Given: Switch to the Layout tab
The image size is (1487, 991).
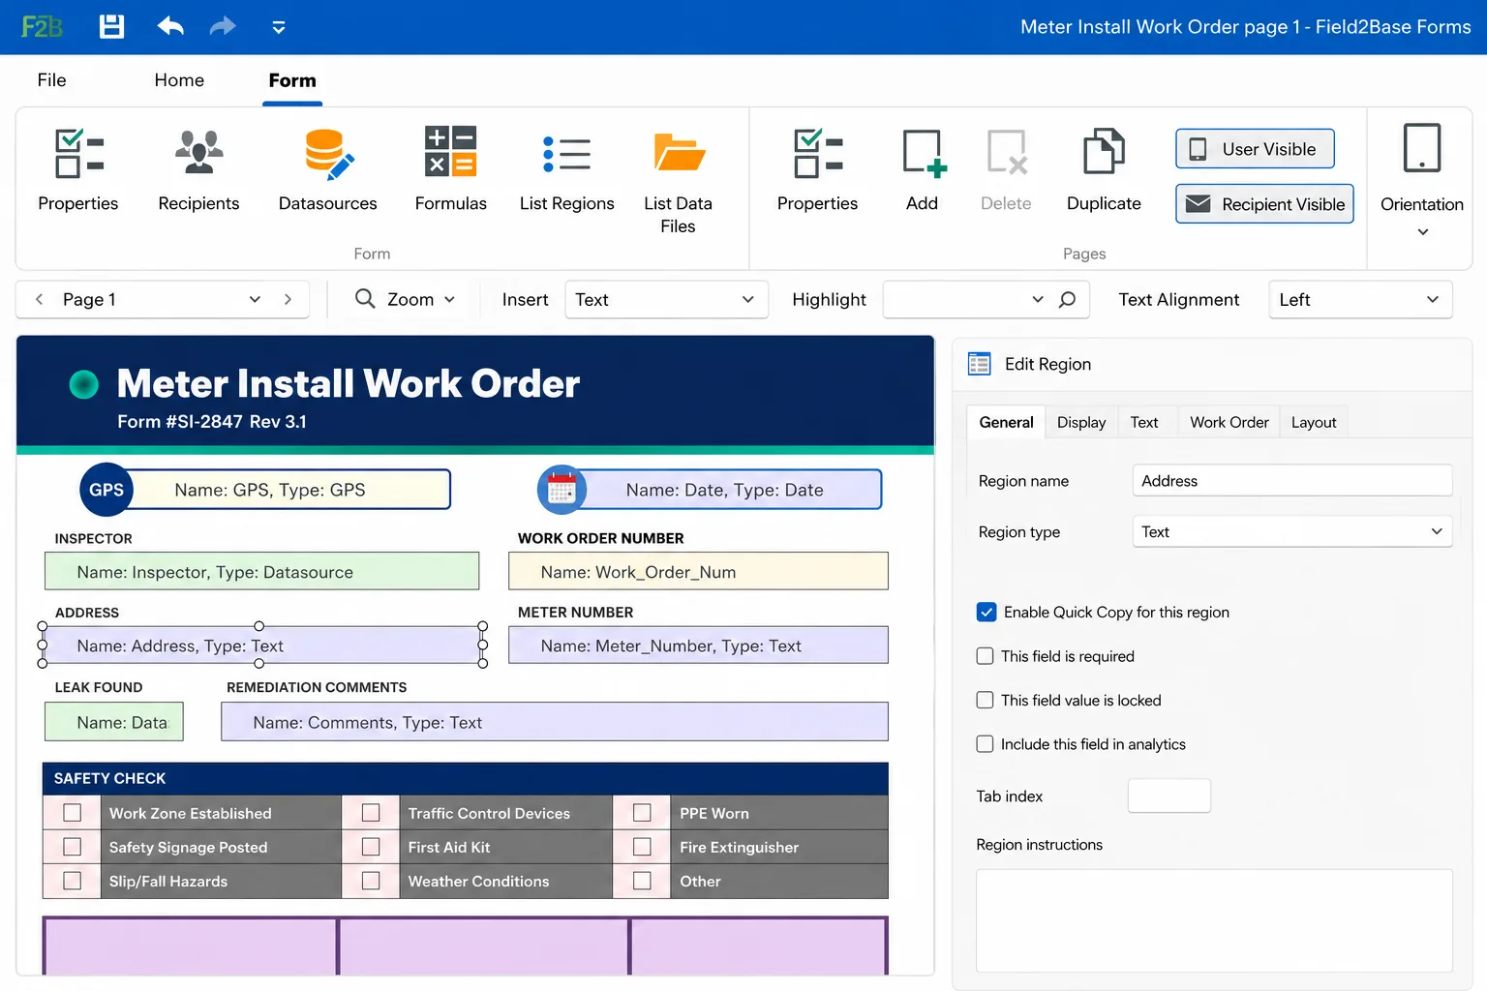Looking at the screenshot, I should [x=1314, y=423].
